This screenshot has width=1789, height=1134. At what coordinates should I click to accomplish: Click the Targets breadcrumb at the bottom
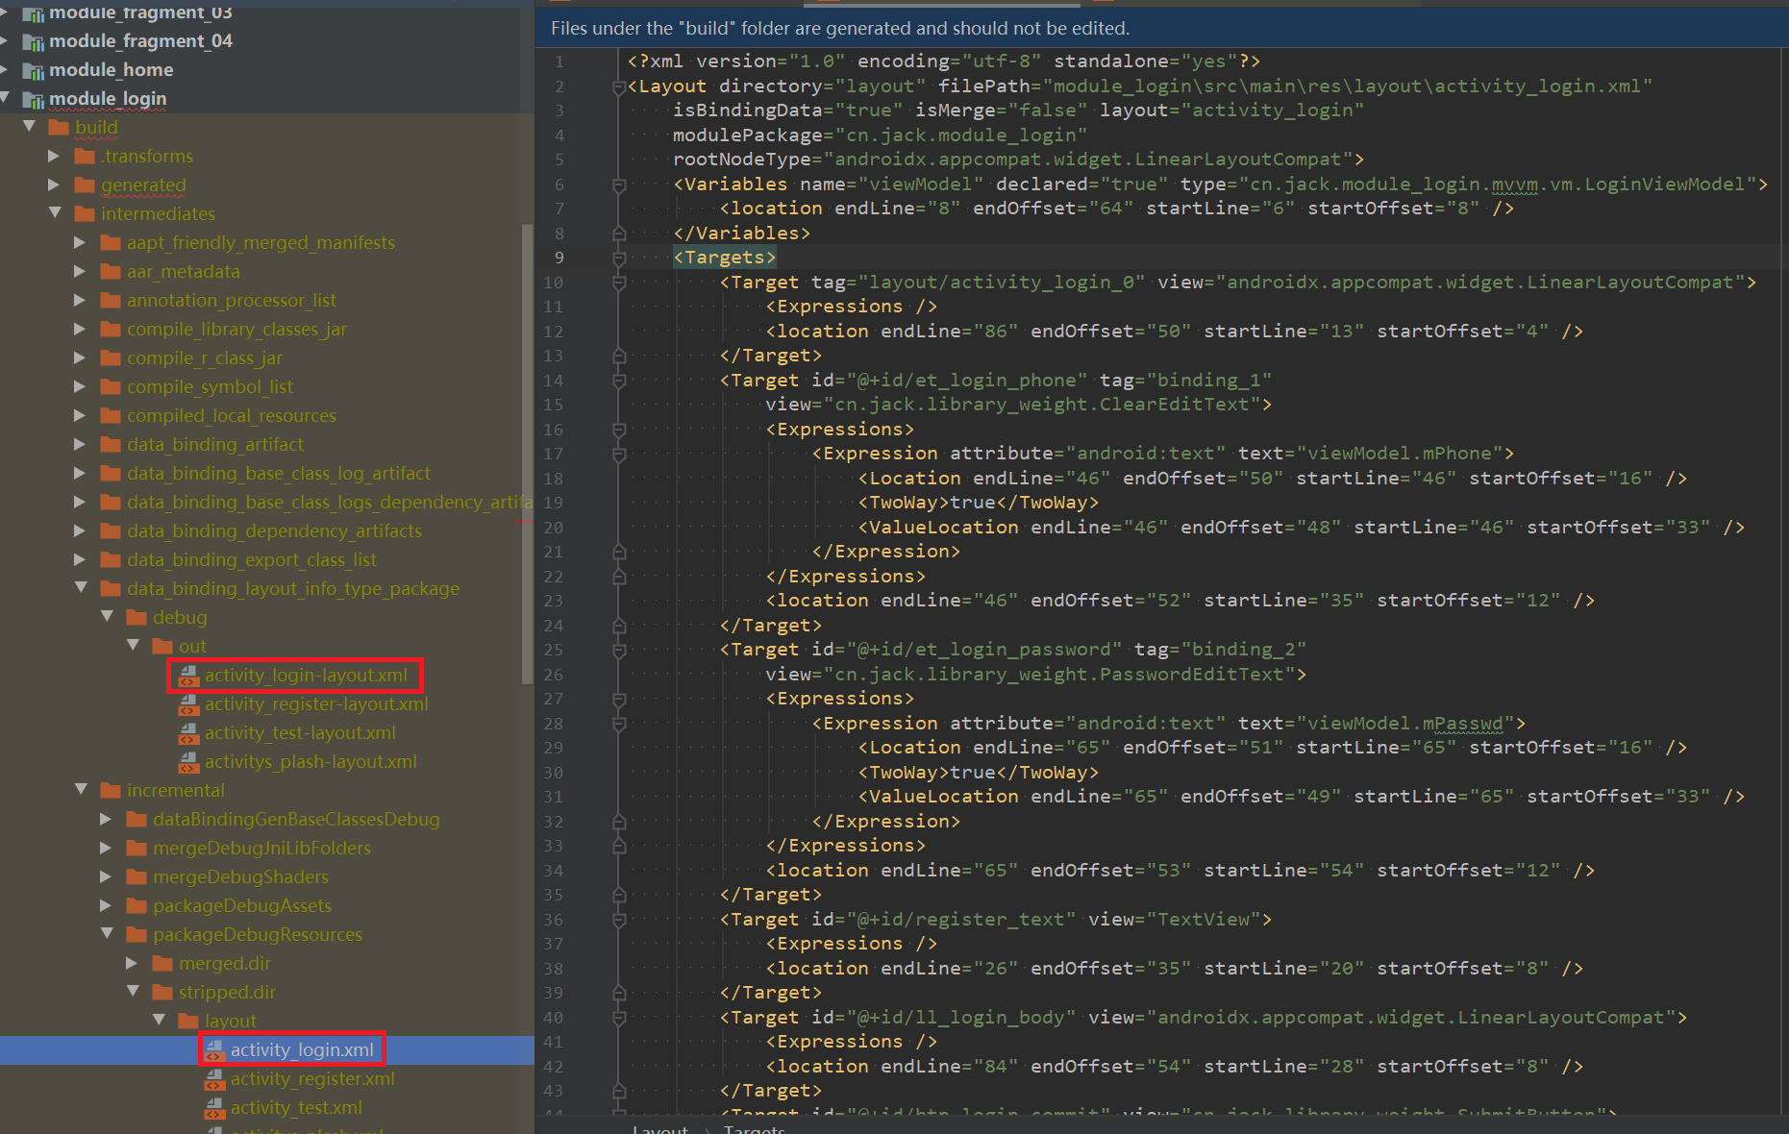pyautogui.click(x=754, y=1128)
